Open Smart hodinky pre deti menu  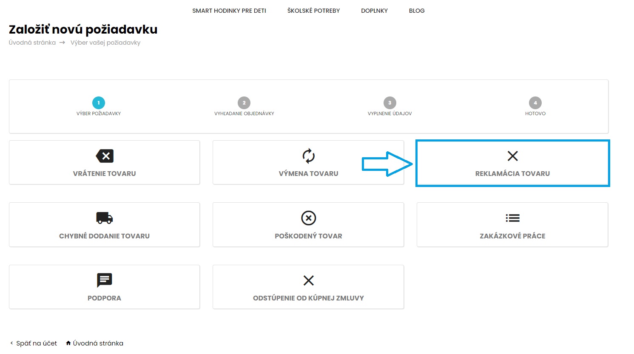click(229, 11)
